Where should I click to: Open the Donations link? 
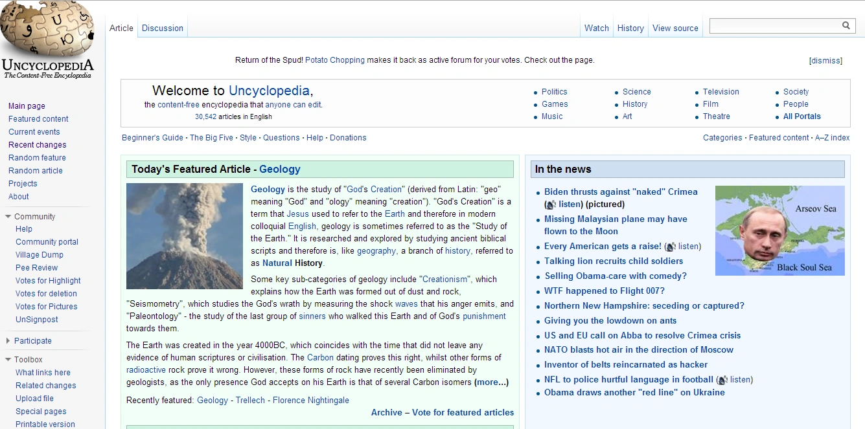[x=348, y=138]
